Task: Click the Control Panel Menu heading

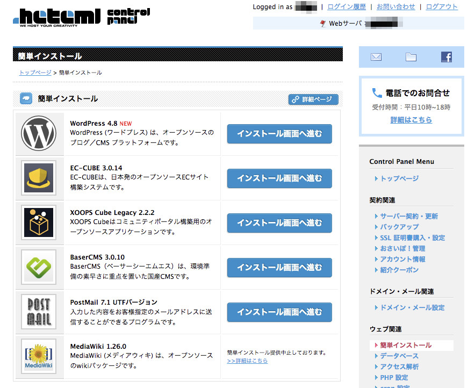Action: click(x=402, y=162)
